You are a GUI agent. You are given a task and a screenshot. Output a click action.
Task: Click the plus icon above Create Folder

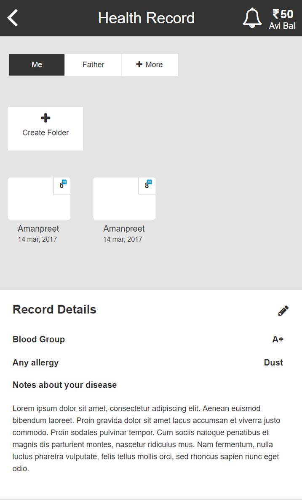[45, 118]
